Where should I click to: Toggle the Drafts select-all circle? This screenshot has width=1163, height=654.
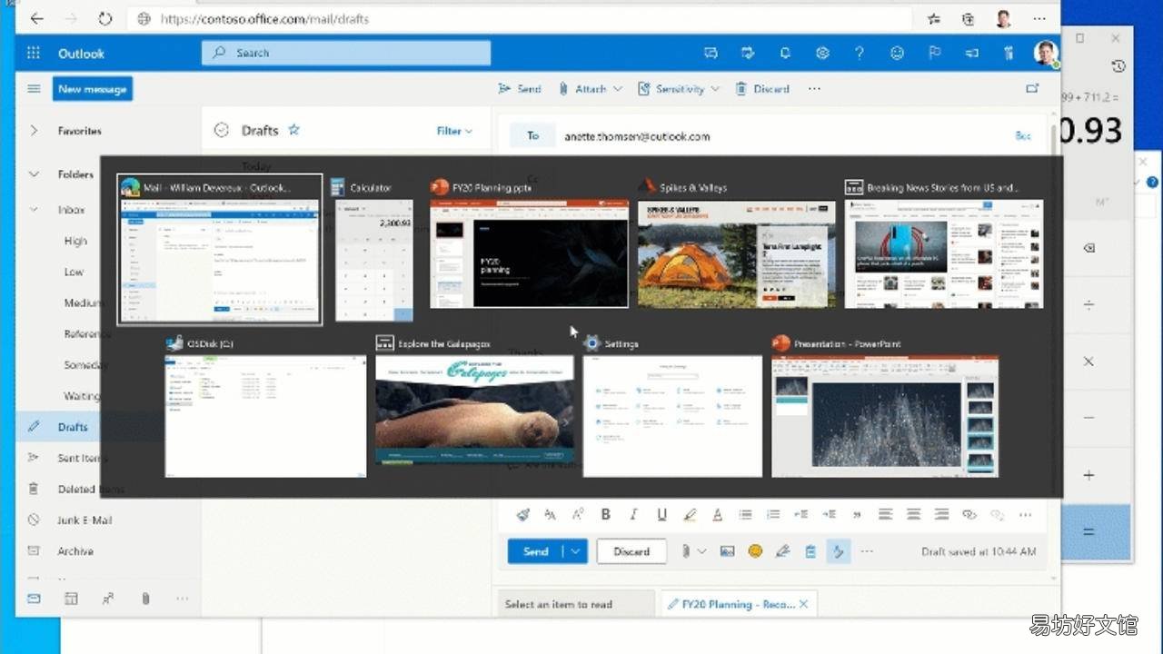(221, 131)
